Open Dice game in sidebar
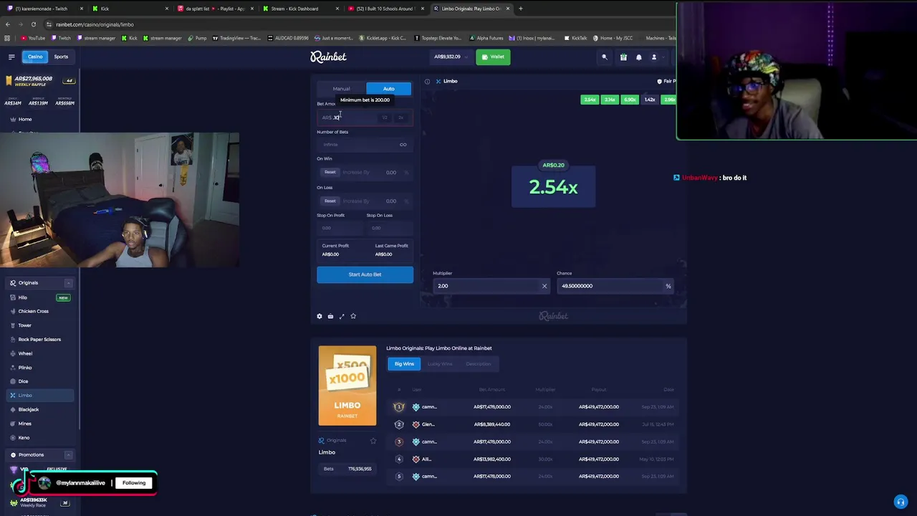 click(x=23, y=381)
